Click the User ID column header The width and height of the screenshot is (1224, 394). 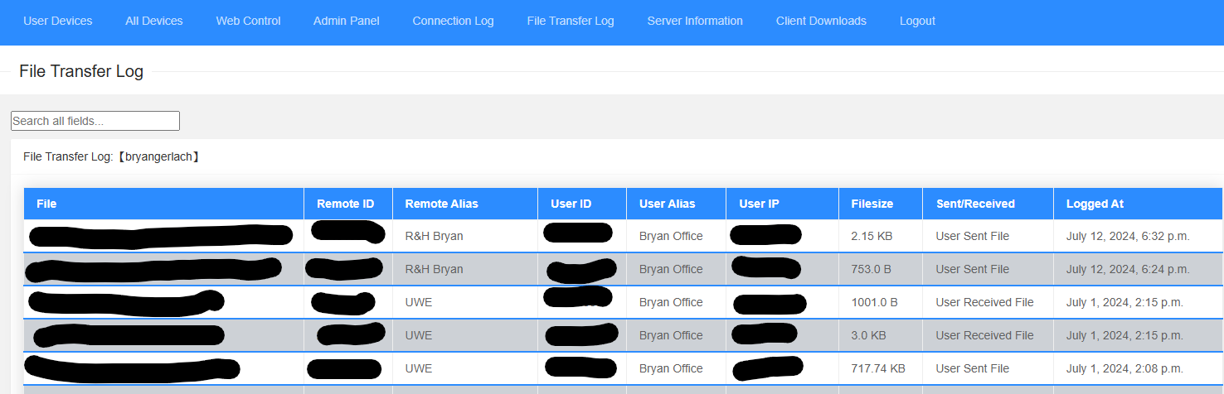(x=571, y=204)
